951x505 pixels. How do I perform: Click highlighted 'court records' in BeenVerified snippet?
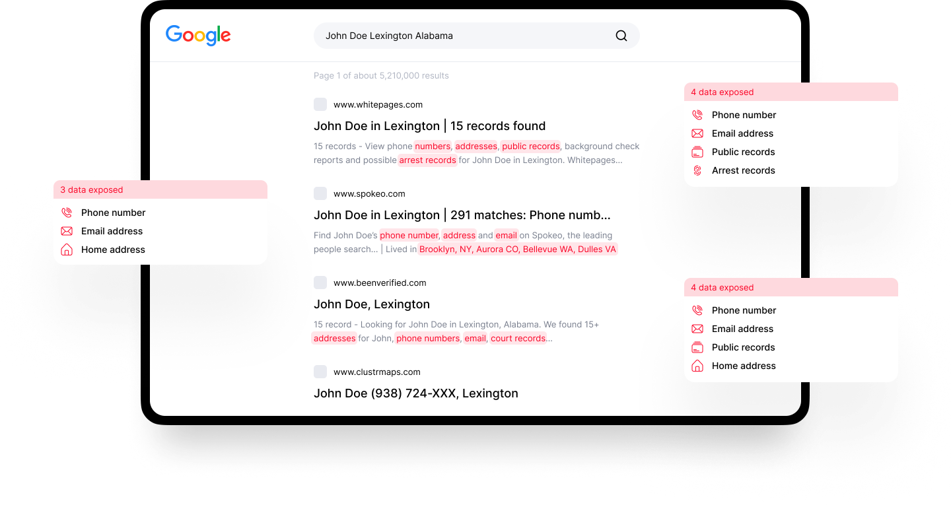click(x=518, y=339)
